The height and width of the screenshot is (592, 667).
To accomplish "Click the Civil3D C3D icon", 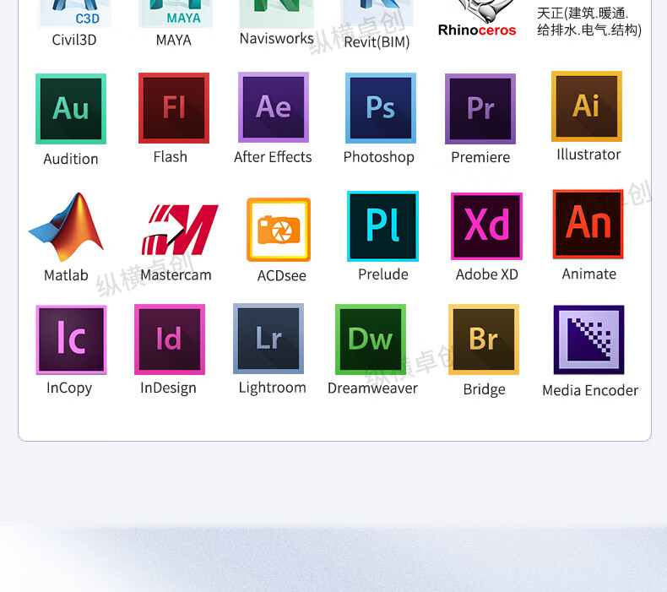I will tap(74, 14).
